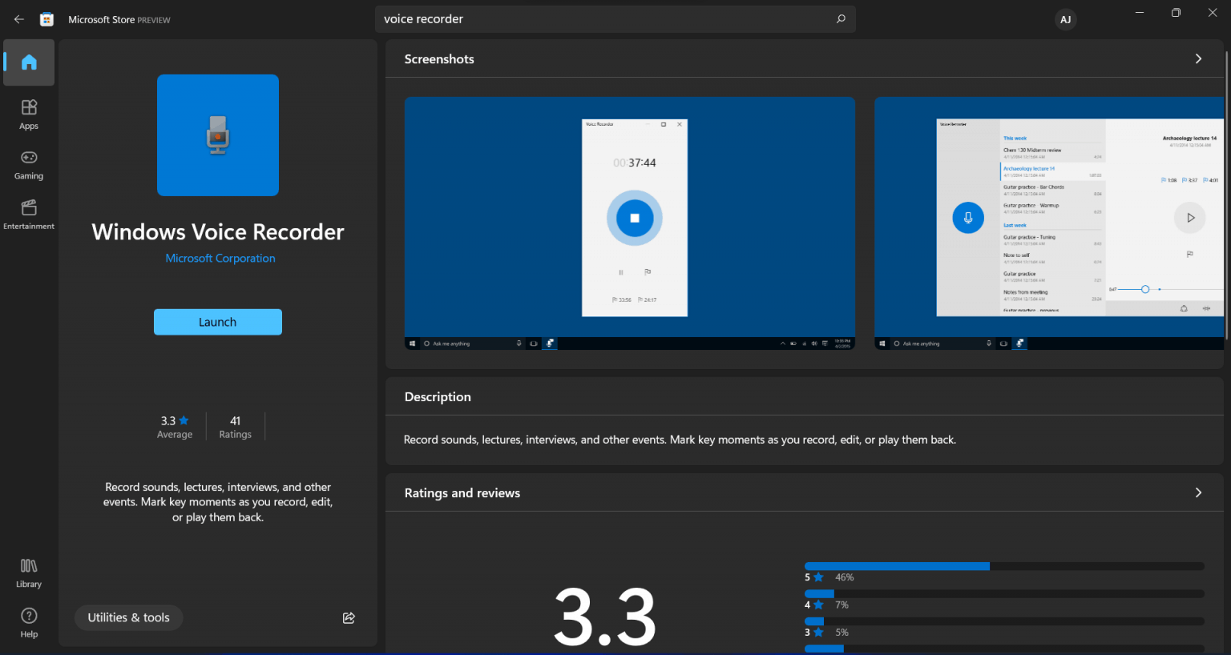1231x655 pixels.
Task: Expand the Ratings and reviews section
Action: 1197,492
